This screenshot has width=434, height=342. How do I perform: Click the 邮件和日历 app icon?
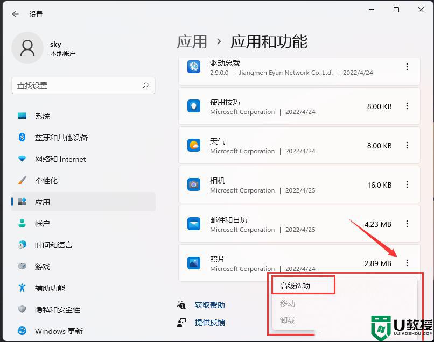[194, 224]
